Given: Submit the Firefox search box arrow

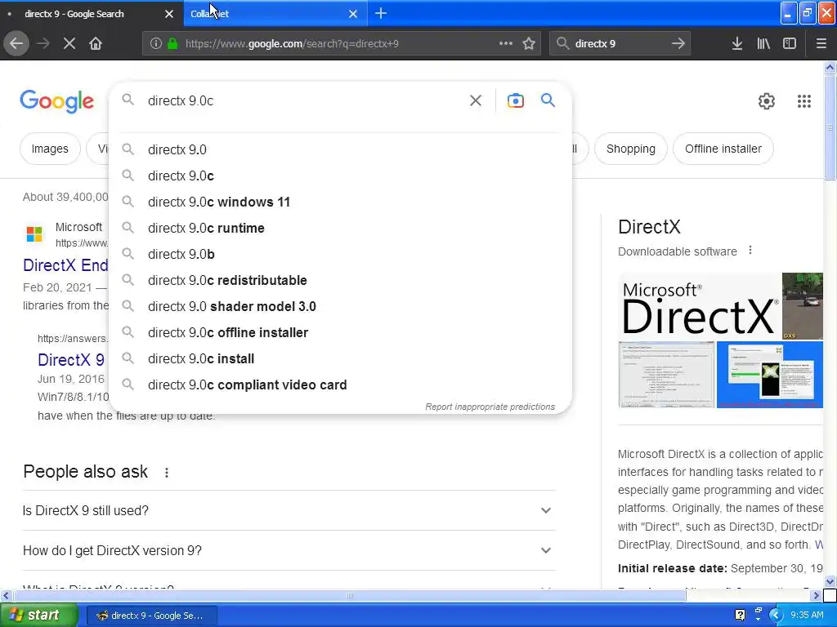Looking at the screenshot, I should click(x=678, y=43).
